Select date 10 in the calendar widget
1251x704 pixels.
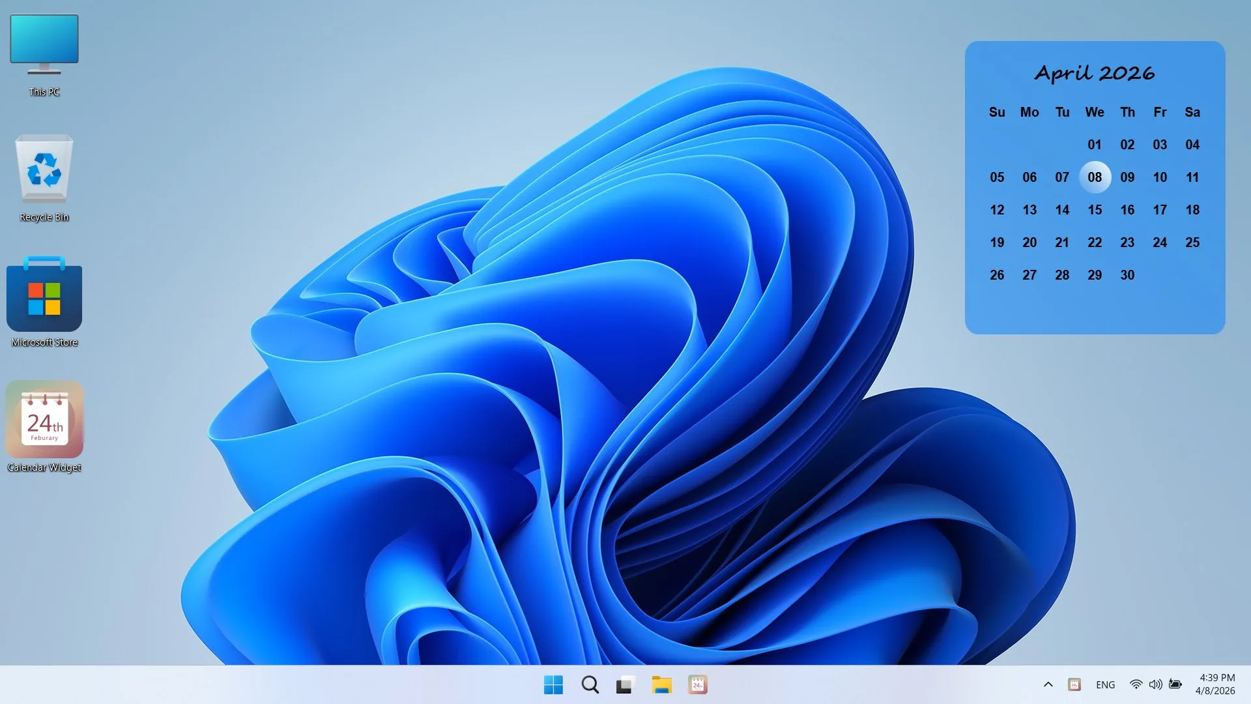(x=1160, y=177)
